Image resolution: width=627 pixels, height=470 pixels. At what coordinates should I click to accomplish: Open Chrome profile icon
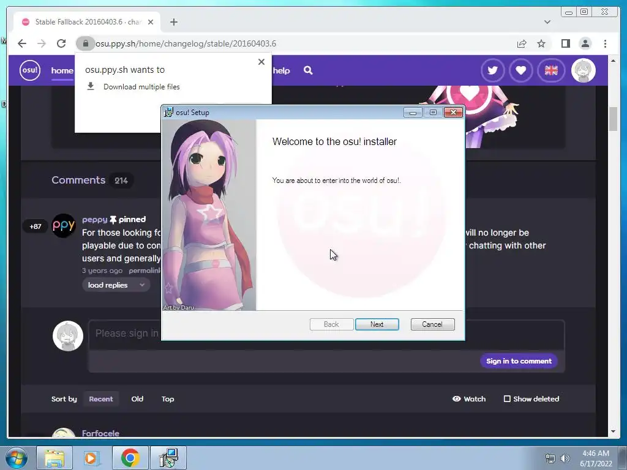(585, 43)
